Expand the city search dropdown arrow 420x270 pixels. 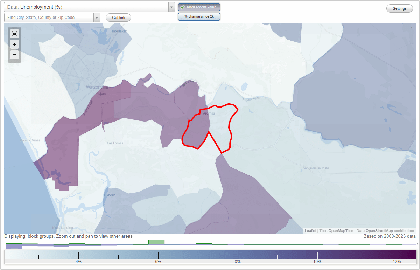click(x=97, y=18)
